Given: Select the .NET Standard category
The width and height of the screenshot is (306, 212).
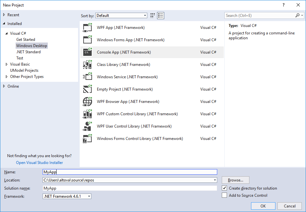Looking at the screenshot, I should tap(28, 52).
